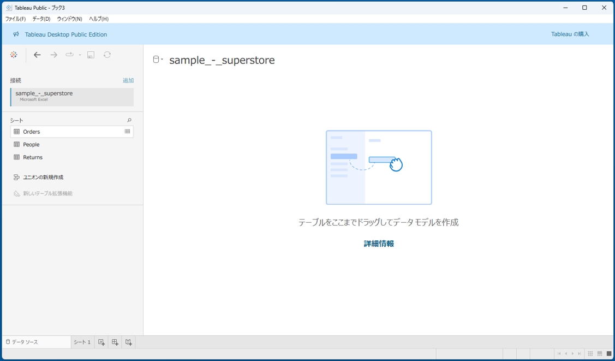
Task: Open the データ(D) menu
Action: point(41,19)
